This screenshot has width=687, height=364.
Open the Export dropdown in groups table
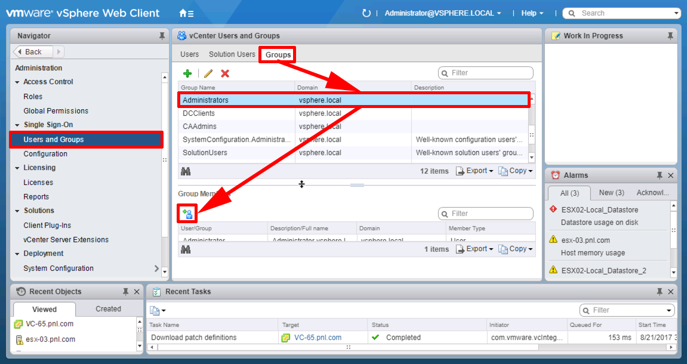tap(475, 171)
